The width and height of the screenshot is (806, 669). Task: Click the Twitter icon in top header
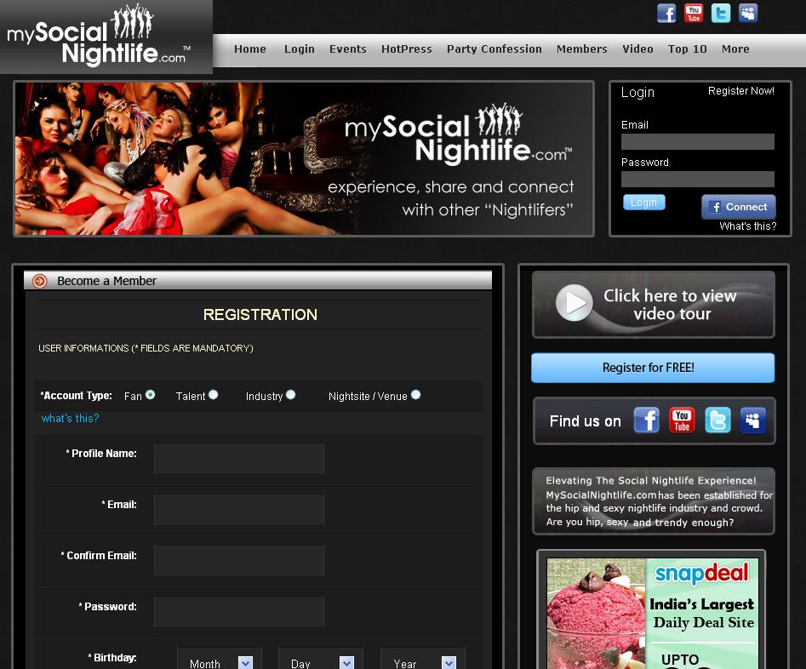[721, 14]
